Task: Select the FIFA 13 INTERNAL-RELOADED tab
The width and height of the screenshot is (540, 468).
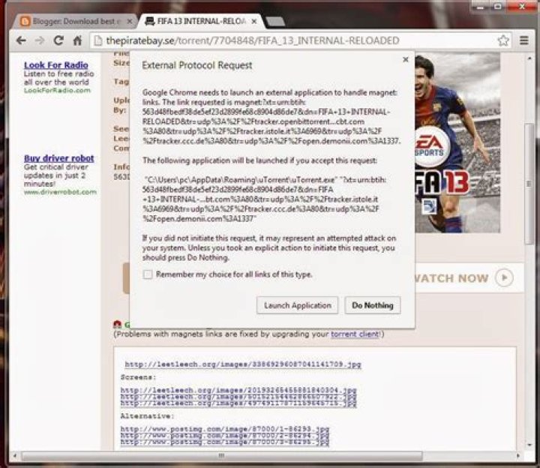Action: tap(201, 21)
